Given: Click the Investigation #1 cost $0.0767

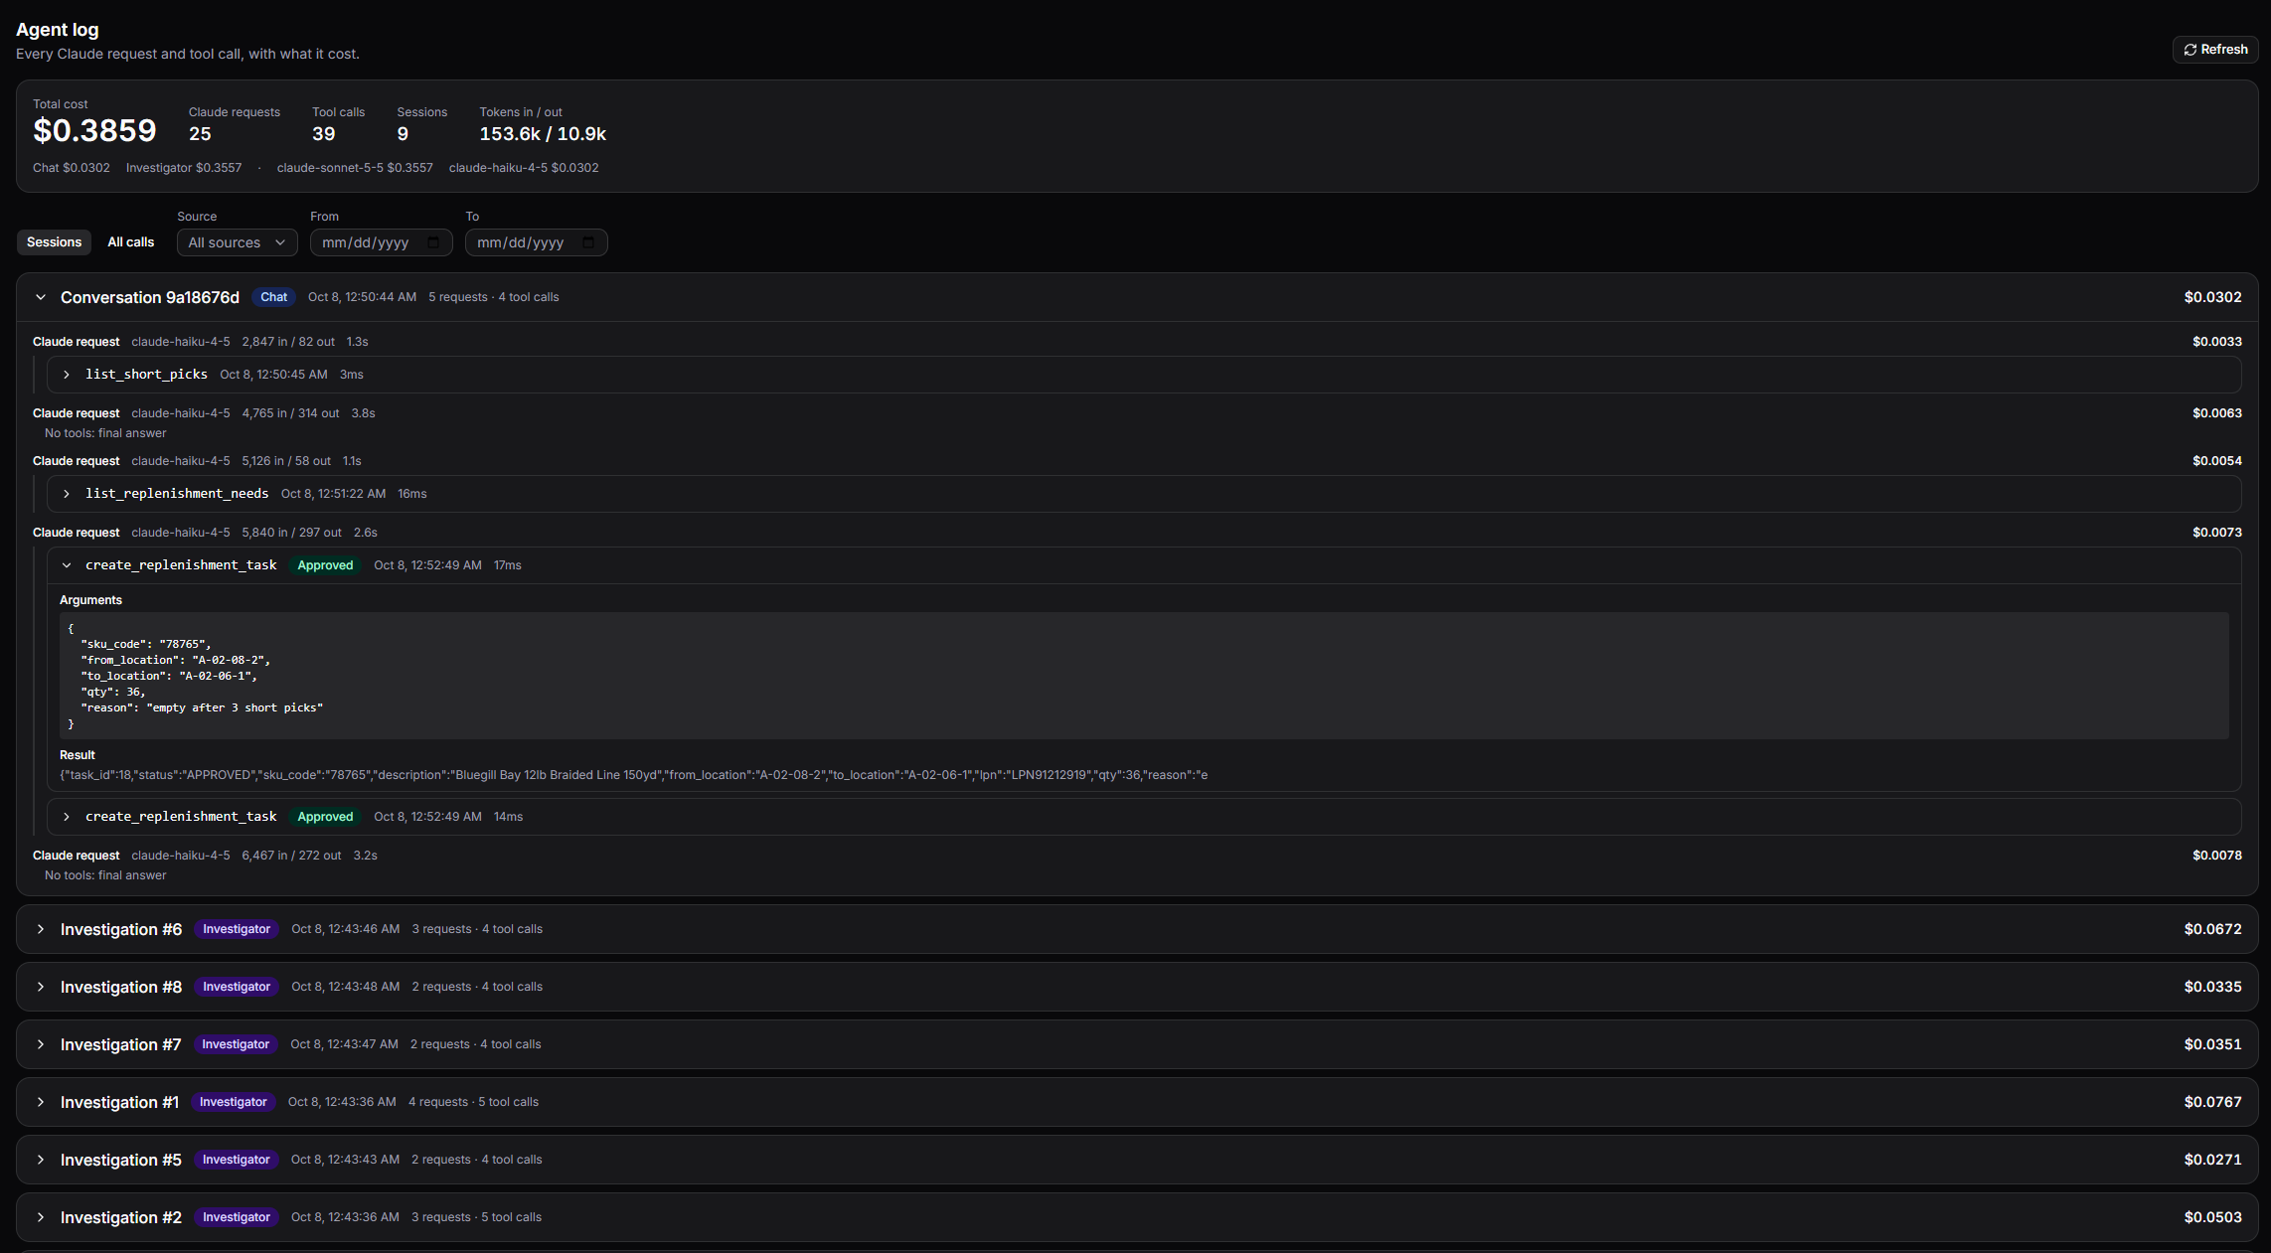Looking at the screenshot, I should [2212, 1102].
